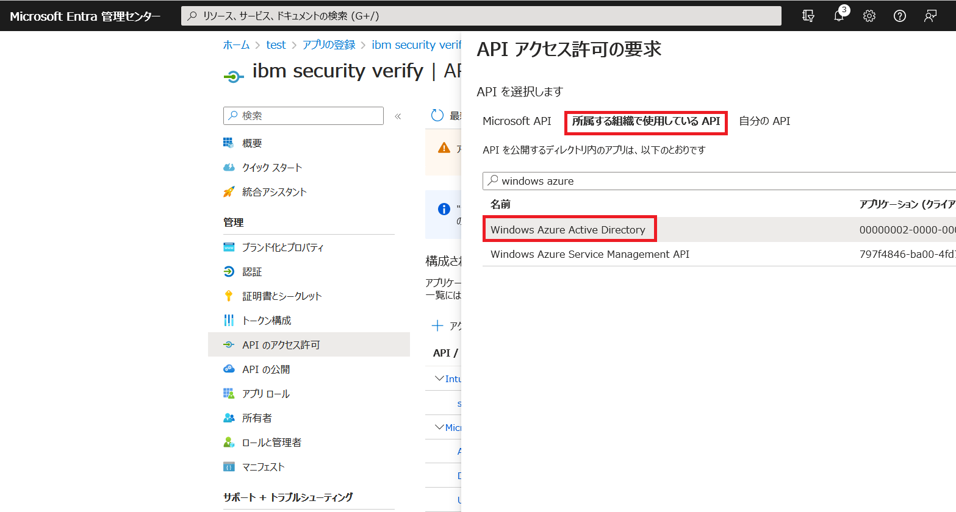Click the warning triangle icon
The height and width of the screenshot is (512, 956).
[444, 148]
